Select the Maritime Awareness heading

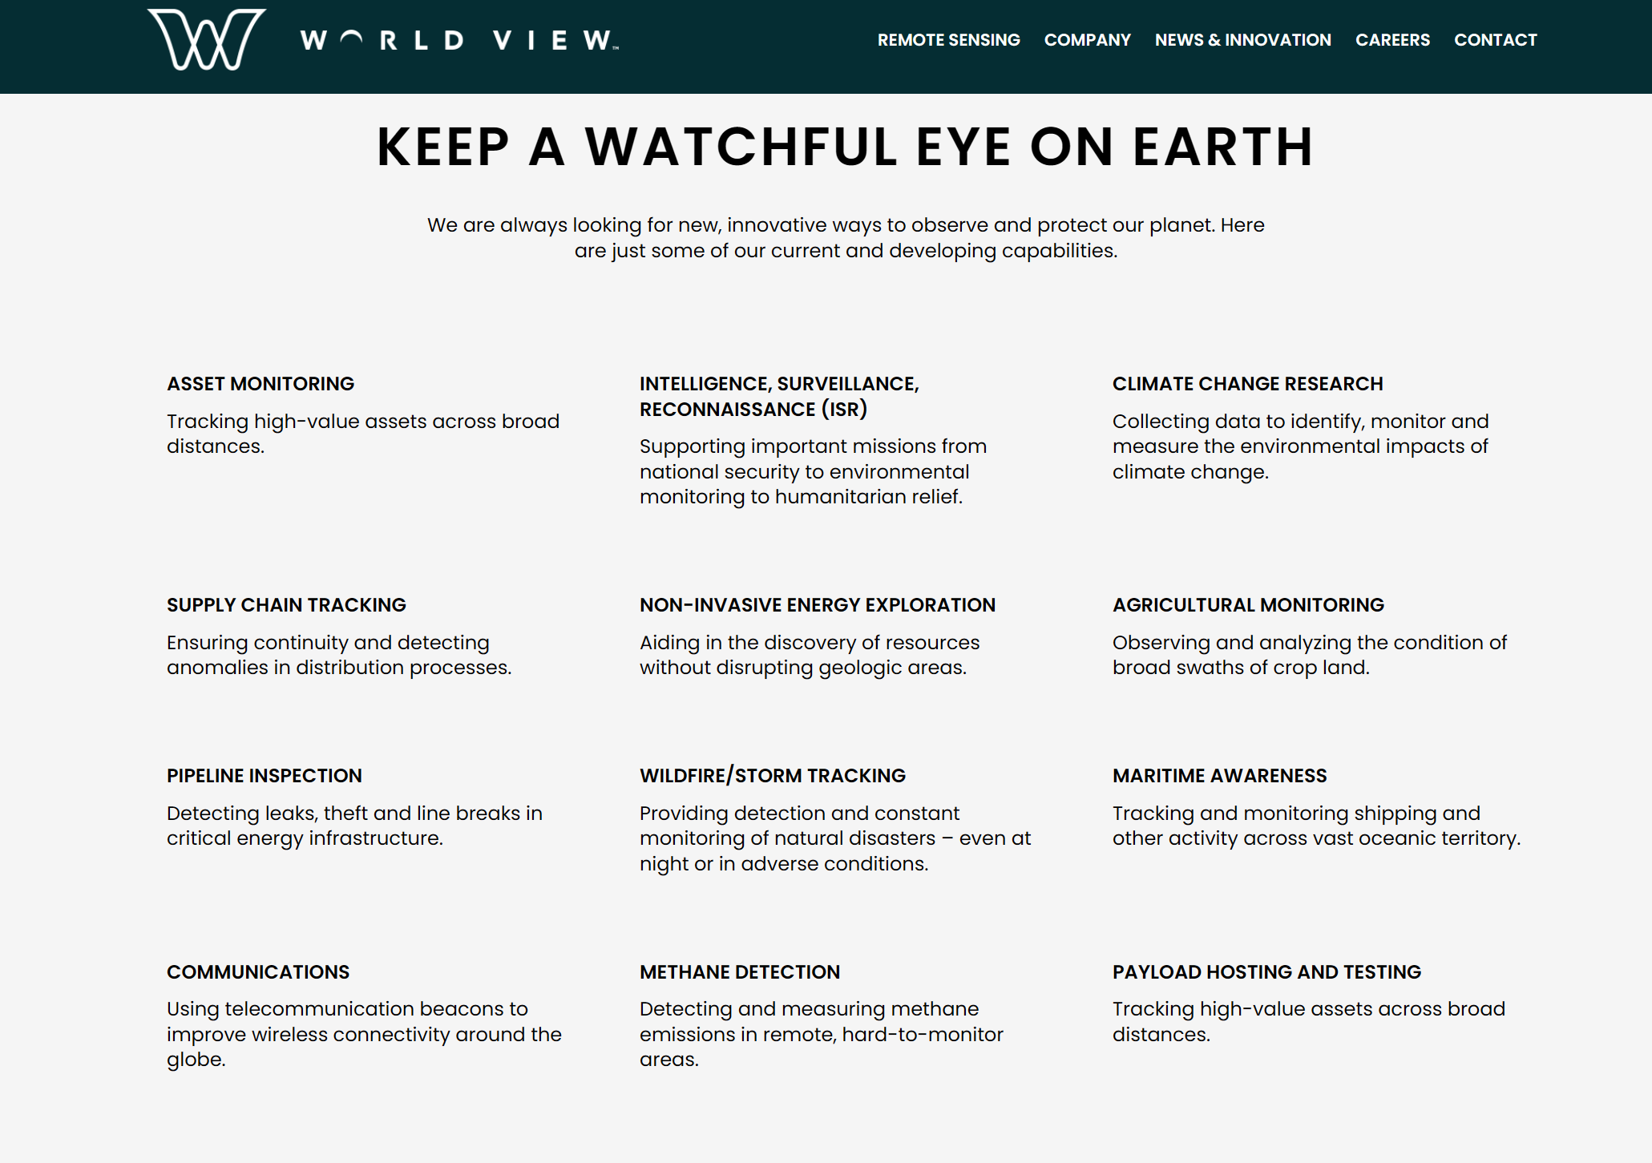tap(1219, 776)
